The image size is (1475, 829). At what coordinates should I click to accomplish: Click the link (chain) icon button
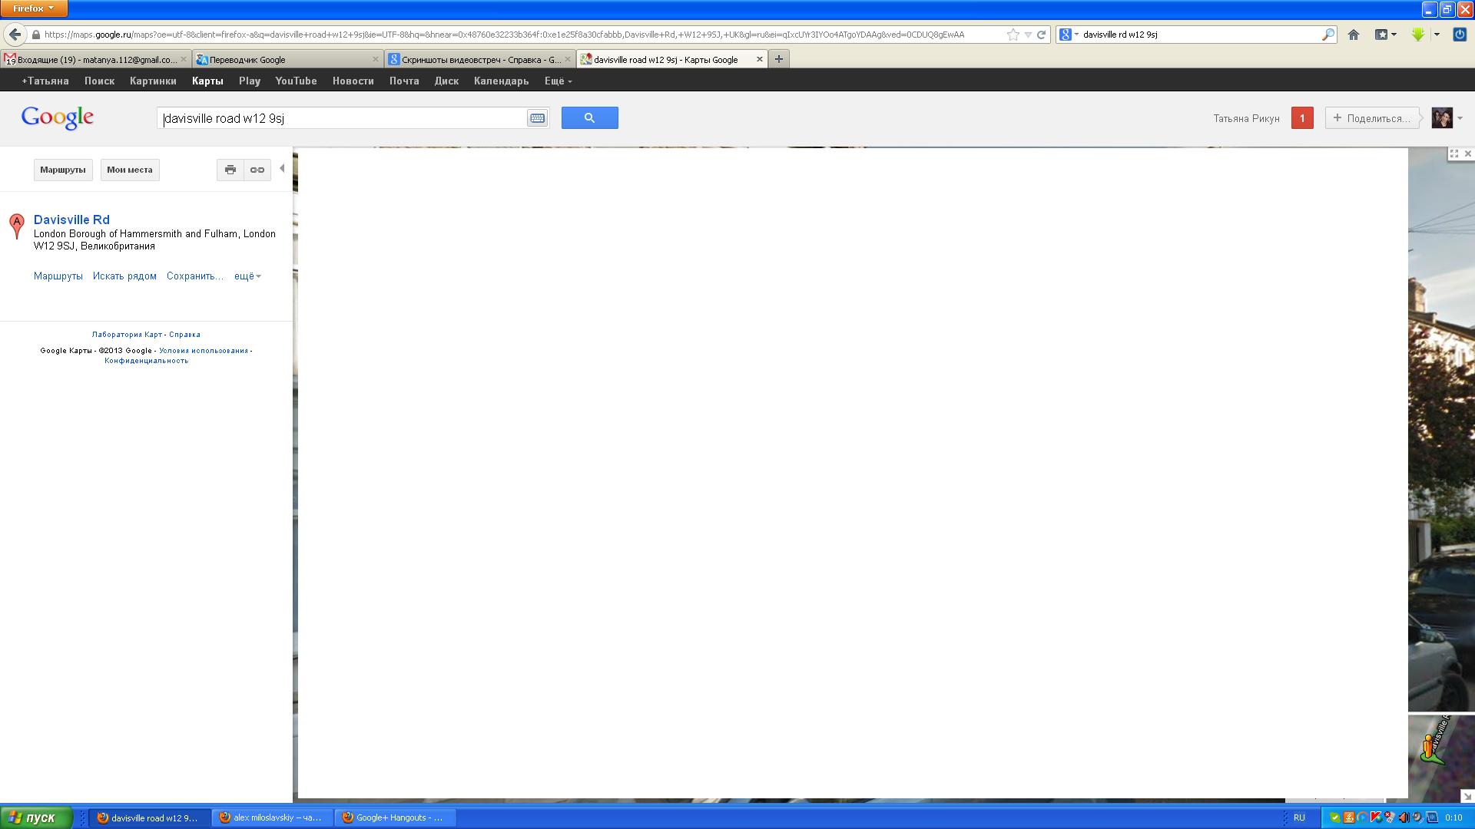[x=257, y=170]
